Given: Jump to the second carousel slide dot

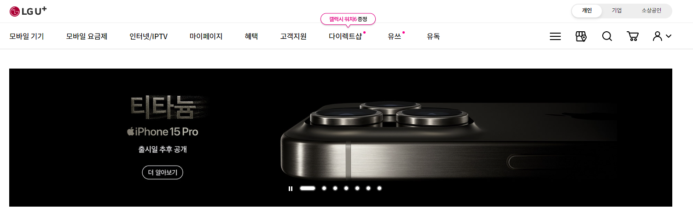Looking at the screenshot, I should click(324, 188).
